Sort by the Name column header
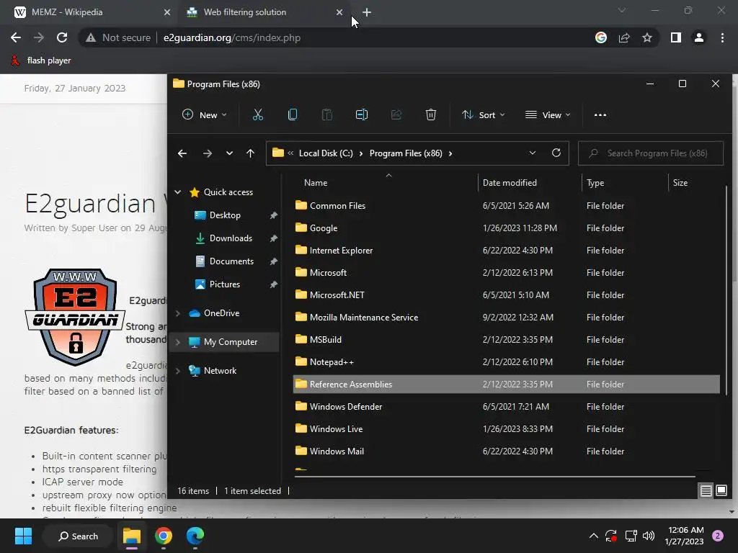 (x=316, y=182)
